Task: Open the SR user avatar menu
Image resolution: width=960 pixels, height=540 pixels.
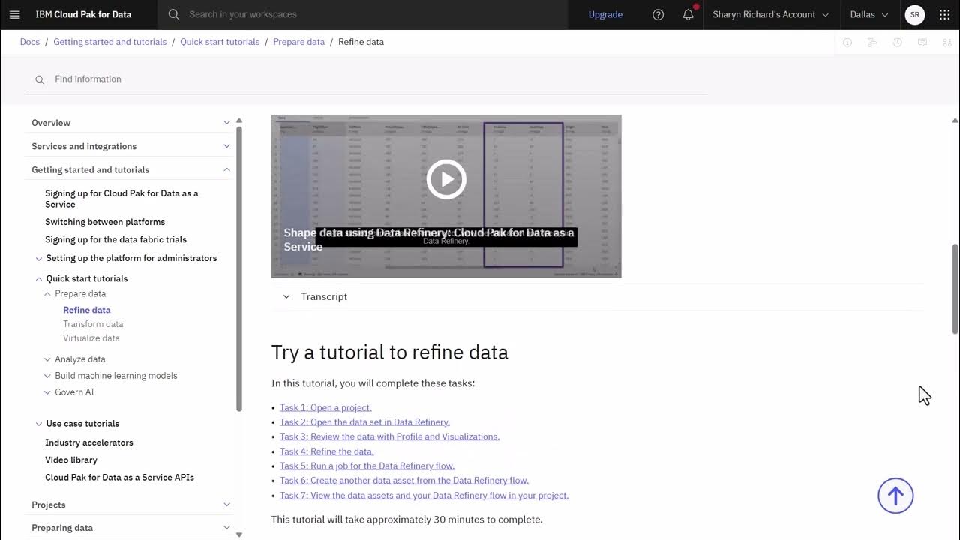Action: point(915,14)
